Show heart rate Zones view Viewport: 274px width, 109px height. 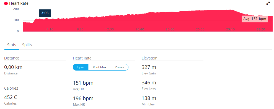[x=120, y=67]
